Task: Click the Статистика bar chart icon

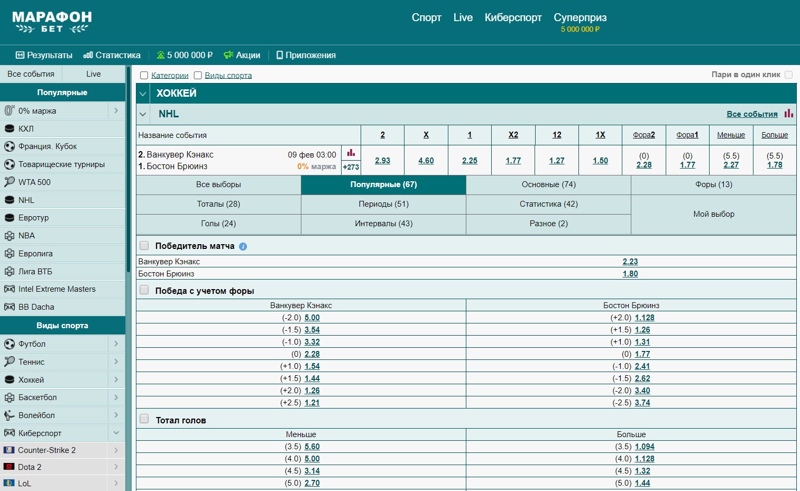Action: 88,55
